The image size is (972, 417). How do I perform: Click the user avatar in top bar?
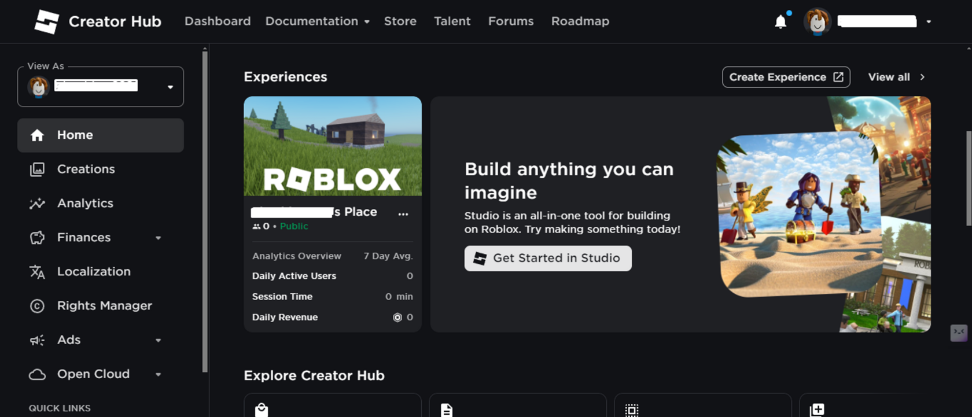(817, 21)
